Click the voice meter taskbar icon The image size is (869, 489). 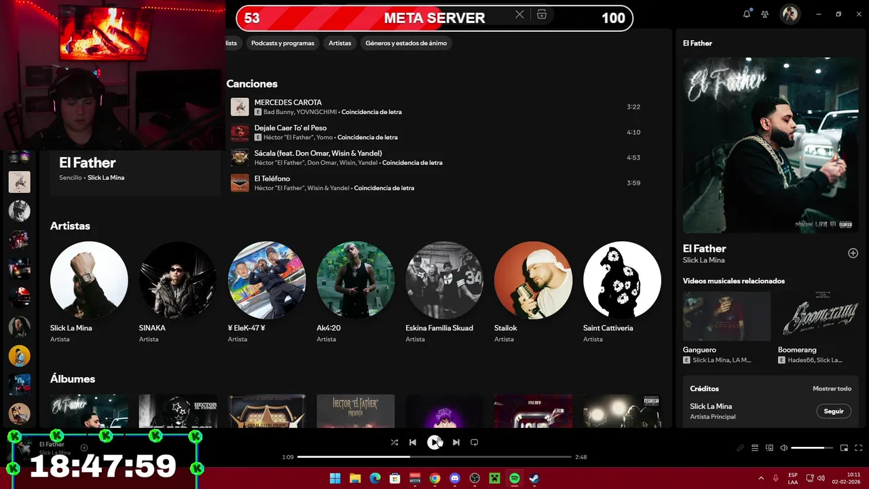click(415, 478)
